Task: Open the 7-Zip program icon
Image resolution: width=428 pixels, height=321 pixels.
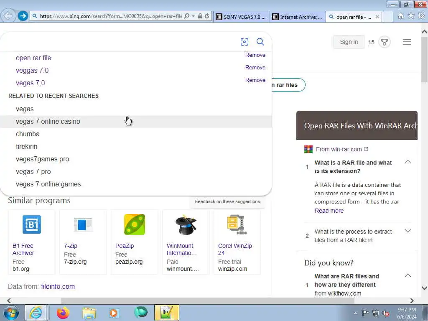Action: click(x=83, y=224)
